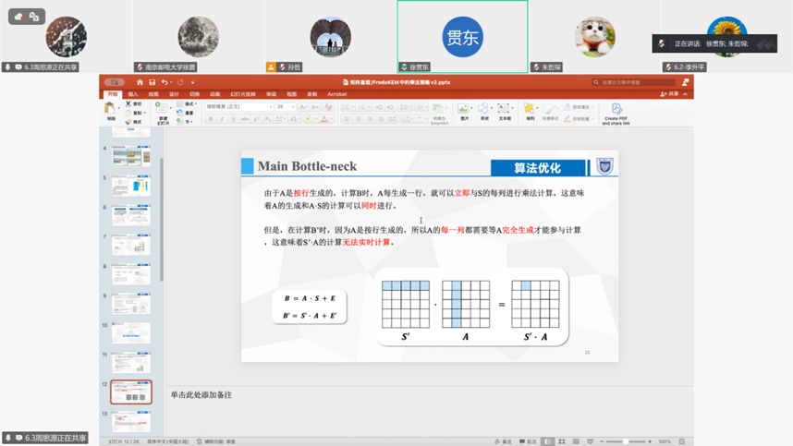The image size is (793, 446).
Task: Switch to slide sorter view in status bar
Action: click(561, 441)
